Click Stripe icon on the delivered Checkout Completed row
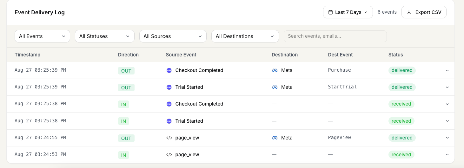Image resolution: width=464 pixels, height=168 pixels. click(169, 70)
